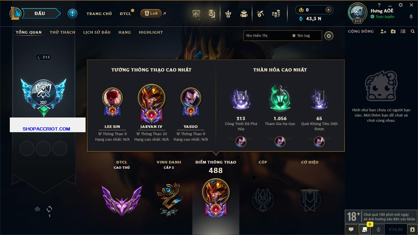Open the store coins icon
Viewport: 418px width, 235px height.
(276, 14)
